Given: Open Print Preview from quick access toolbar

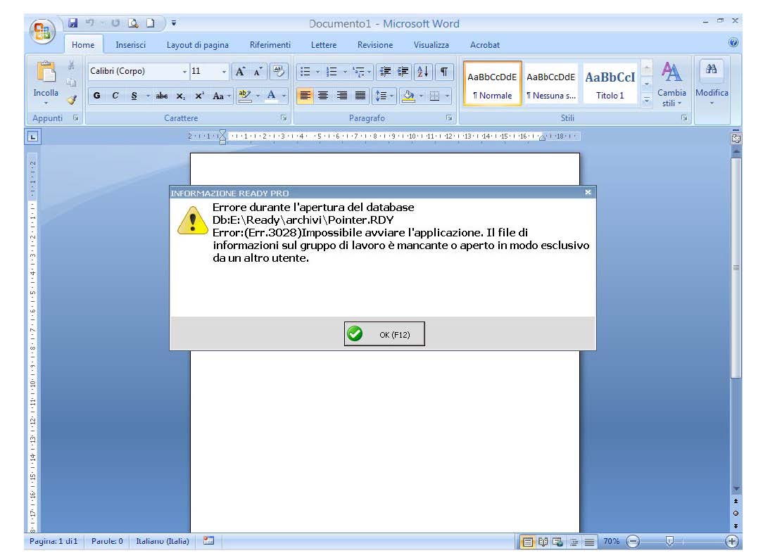Looking at the screenshot, I should coord(133,23).
